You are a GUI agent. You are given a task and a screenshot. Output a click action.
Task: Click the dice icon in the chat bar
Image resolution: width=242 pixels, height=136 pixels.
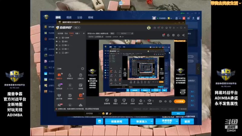[x=107, y=114]
